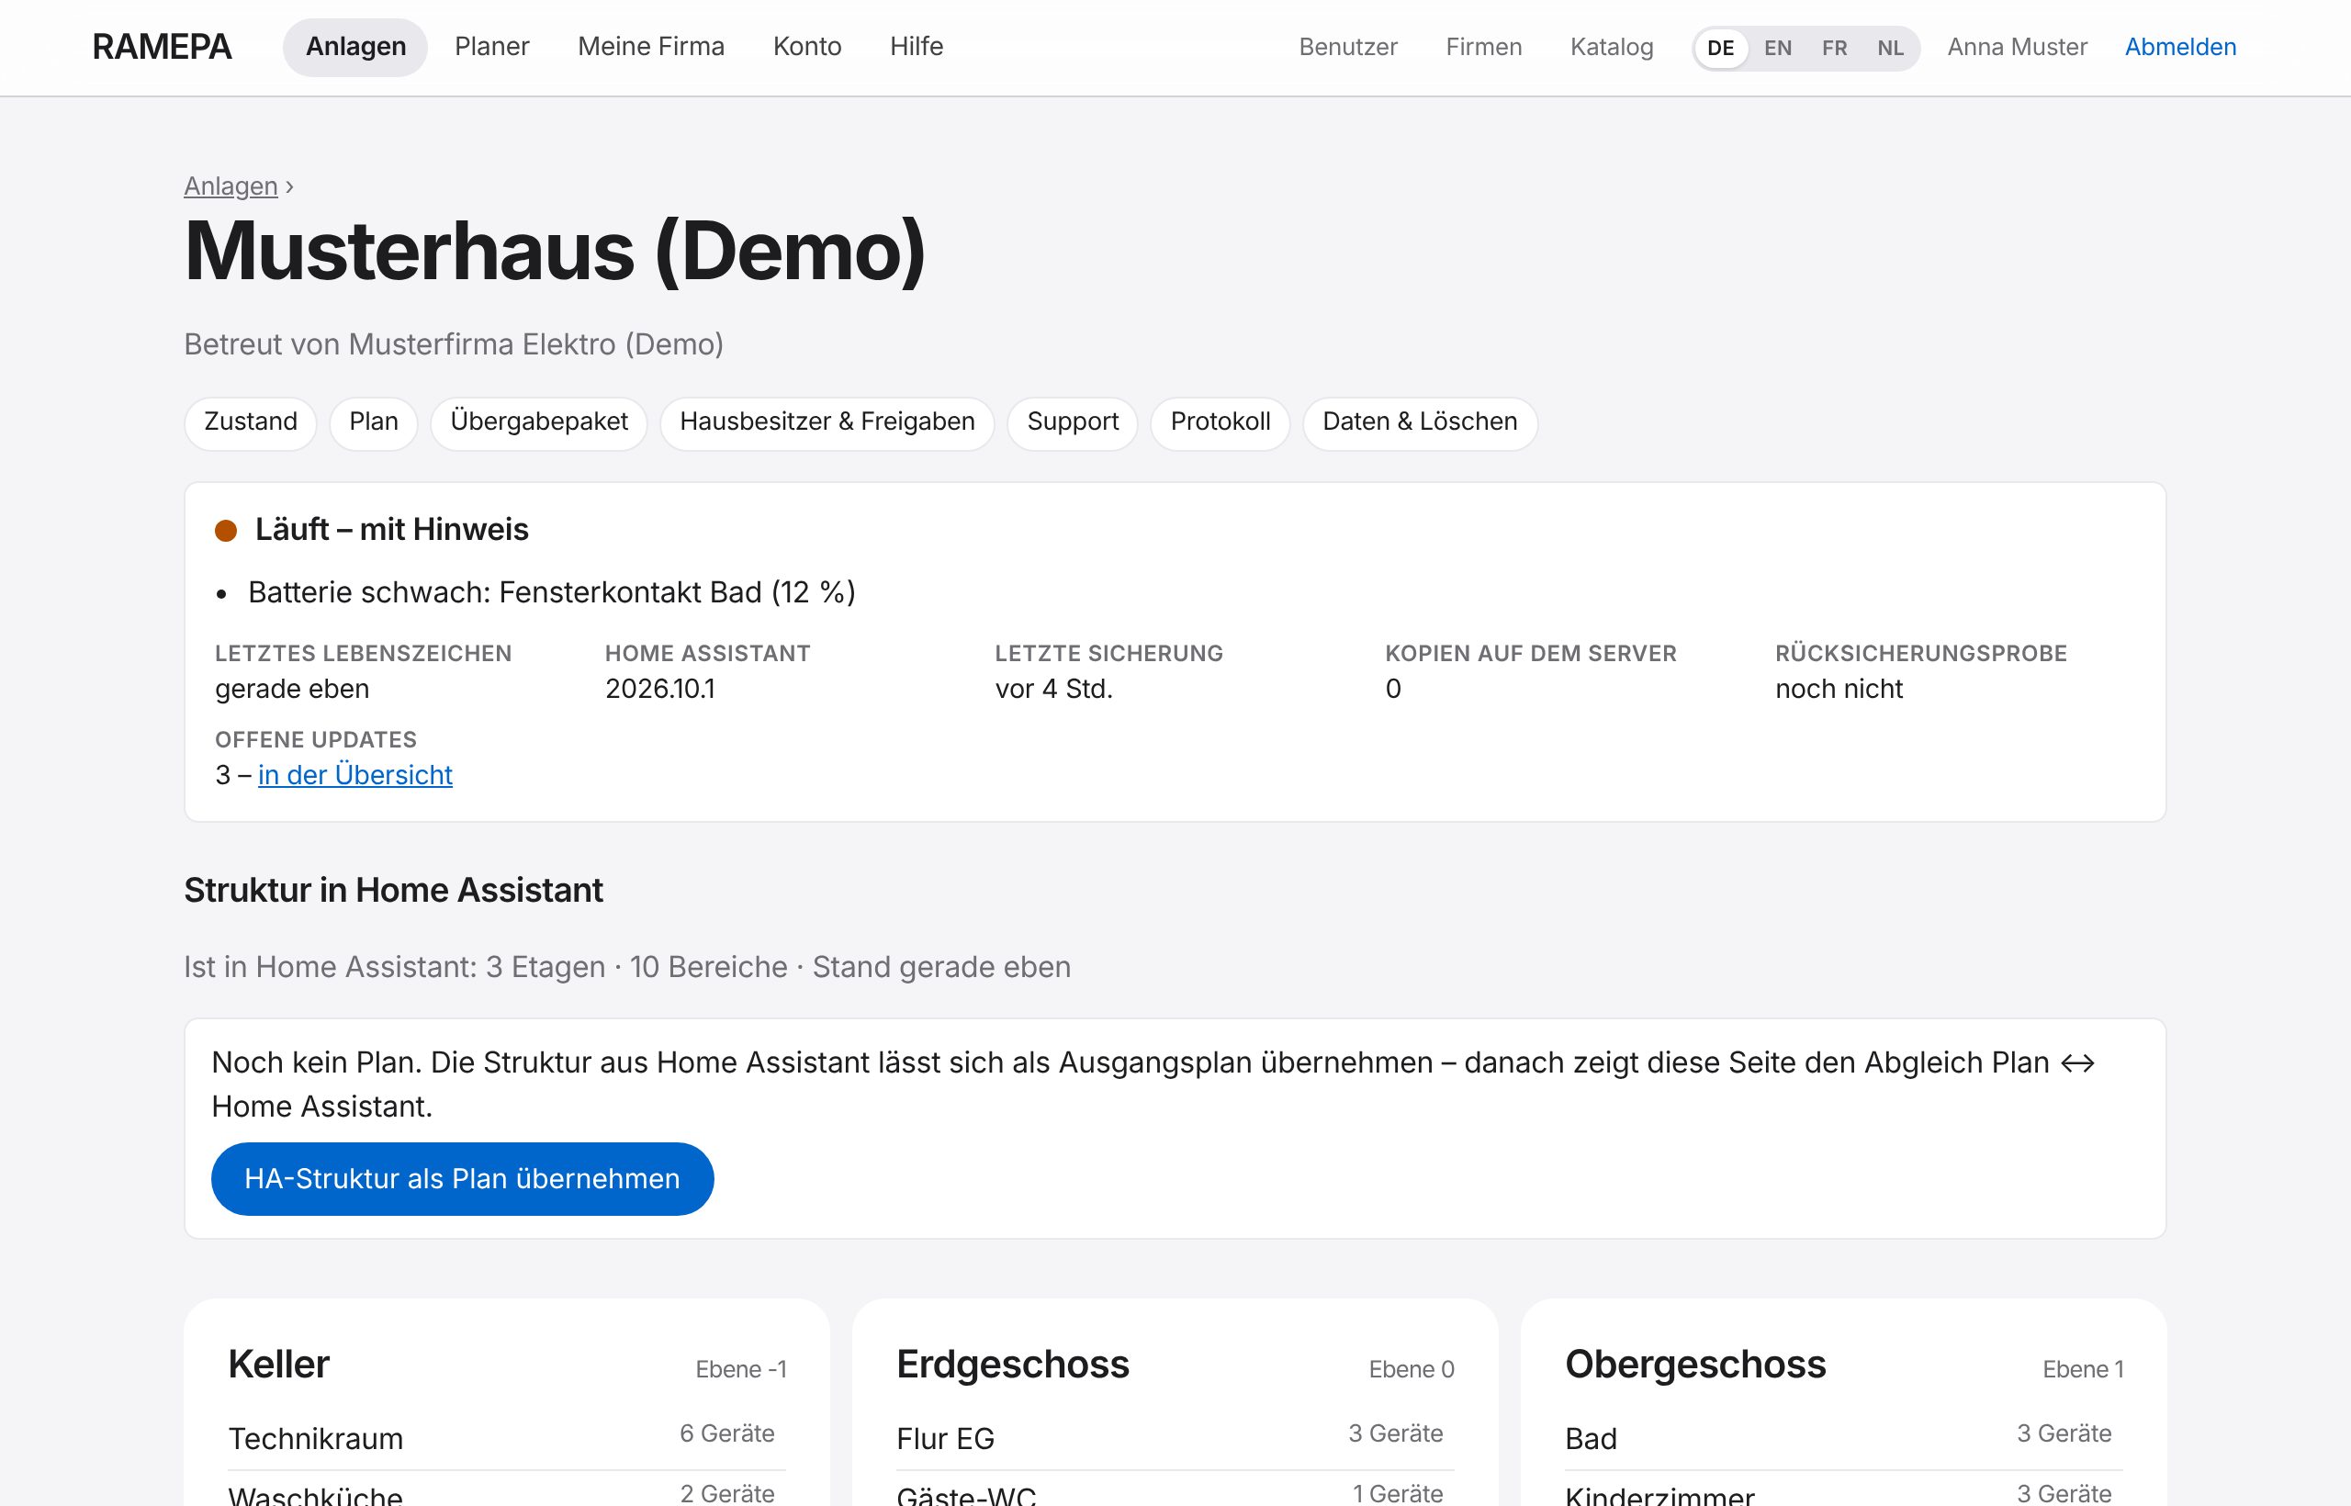Click HA-Struktur als Plan übernehmen
The image size is (2351, 1506).
(x=463, y=1178)
